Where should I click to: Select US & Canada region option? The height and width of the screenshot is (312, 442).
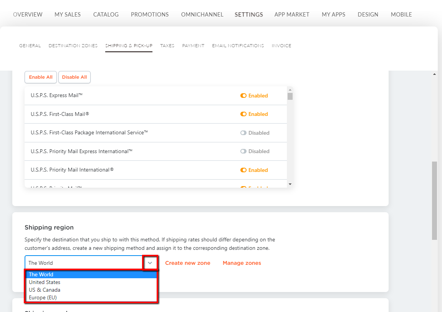tap(91, 290)
